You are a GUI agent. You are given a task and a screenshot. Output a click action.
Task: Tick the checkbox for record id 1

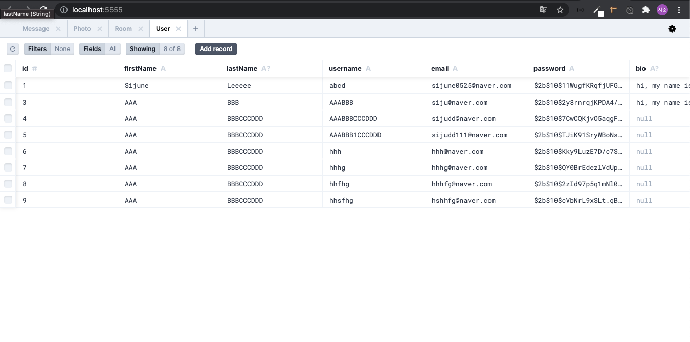8,85
